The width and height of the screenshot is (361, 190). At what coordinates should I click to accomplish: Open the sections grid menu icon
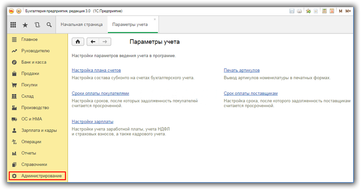[13, 25]
